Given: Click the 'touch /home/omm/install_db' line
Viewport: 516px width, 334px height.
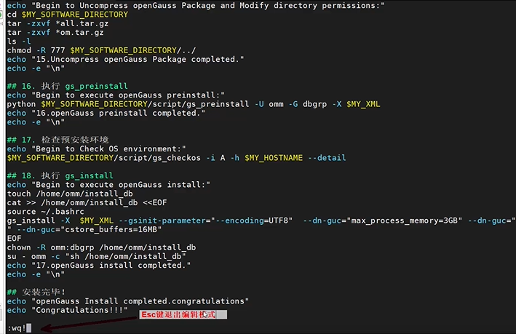Looking at the screenshot, I should (x=70, y=194).
